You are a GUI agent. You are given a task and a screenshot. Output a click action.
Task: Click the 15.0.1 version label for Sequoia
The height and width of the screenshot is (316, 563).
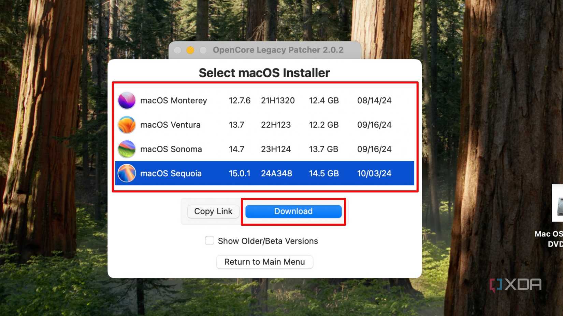(240, 173)
